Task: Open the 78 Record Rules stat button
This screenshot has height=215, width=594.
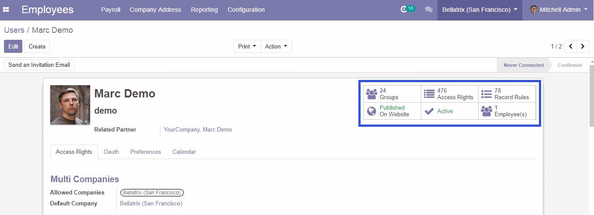Action: [507, 94]
